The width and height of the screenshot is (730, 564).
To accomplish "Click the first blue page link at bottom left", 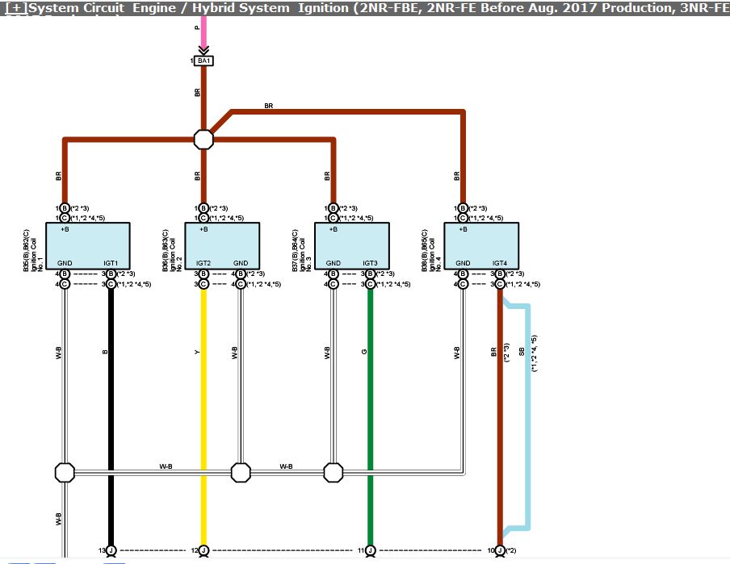I will click(x=20, y=561).
